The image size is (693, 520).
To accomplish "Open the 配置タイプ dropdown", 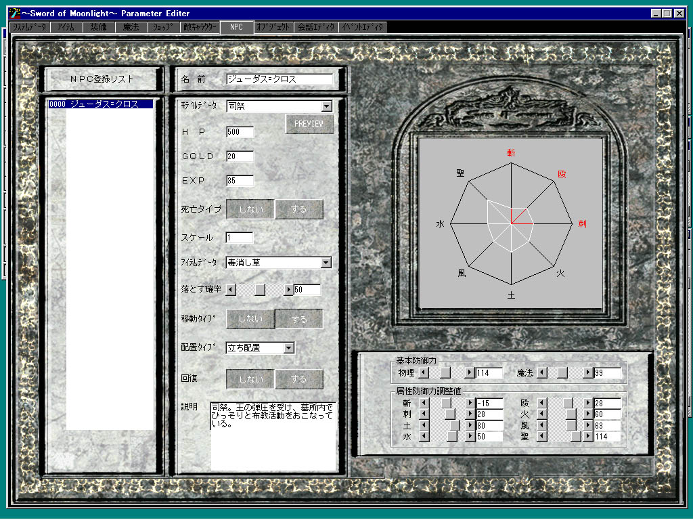I will coord(289,348).
